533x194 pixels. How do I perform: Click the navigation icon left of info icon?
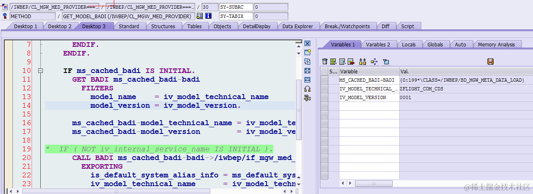pyautogui.click(x=199, y=16)
